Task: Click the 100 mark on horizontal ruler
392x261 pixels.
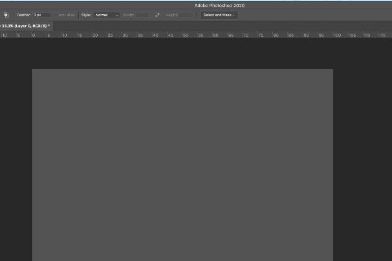Action: pyautogui.click(x=337, y=35)
